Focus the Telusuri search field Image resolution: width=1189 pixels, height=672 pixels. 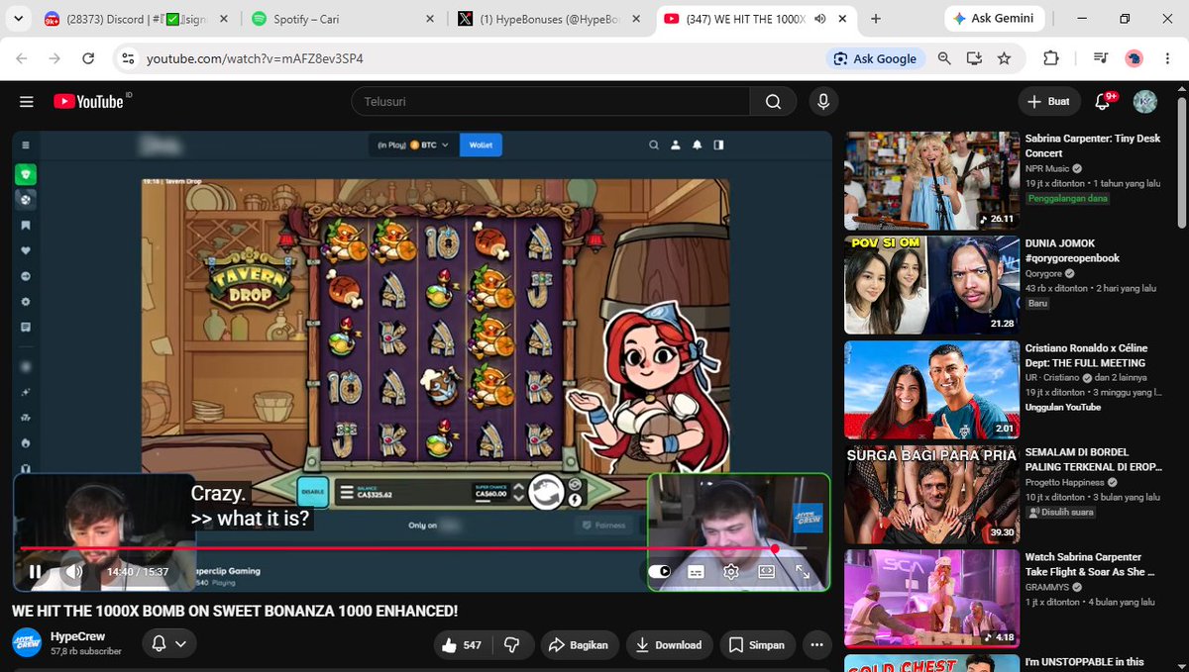pos(550,101)
